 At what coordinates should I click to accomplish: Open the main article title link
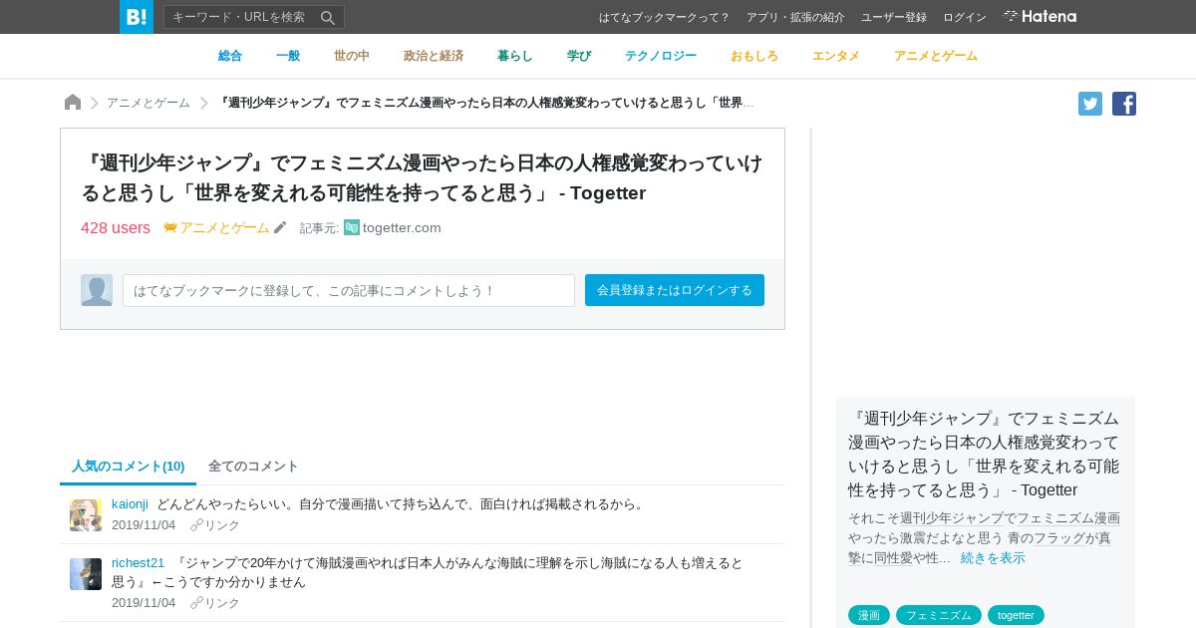pos(422,177)
